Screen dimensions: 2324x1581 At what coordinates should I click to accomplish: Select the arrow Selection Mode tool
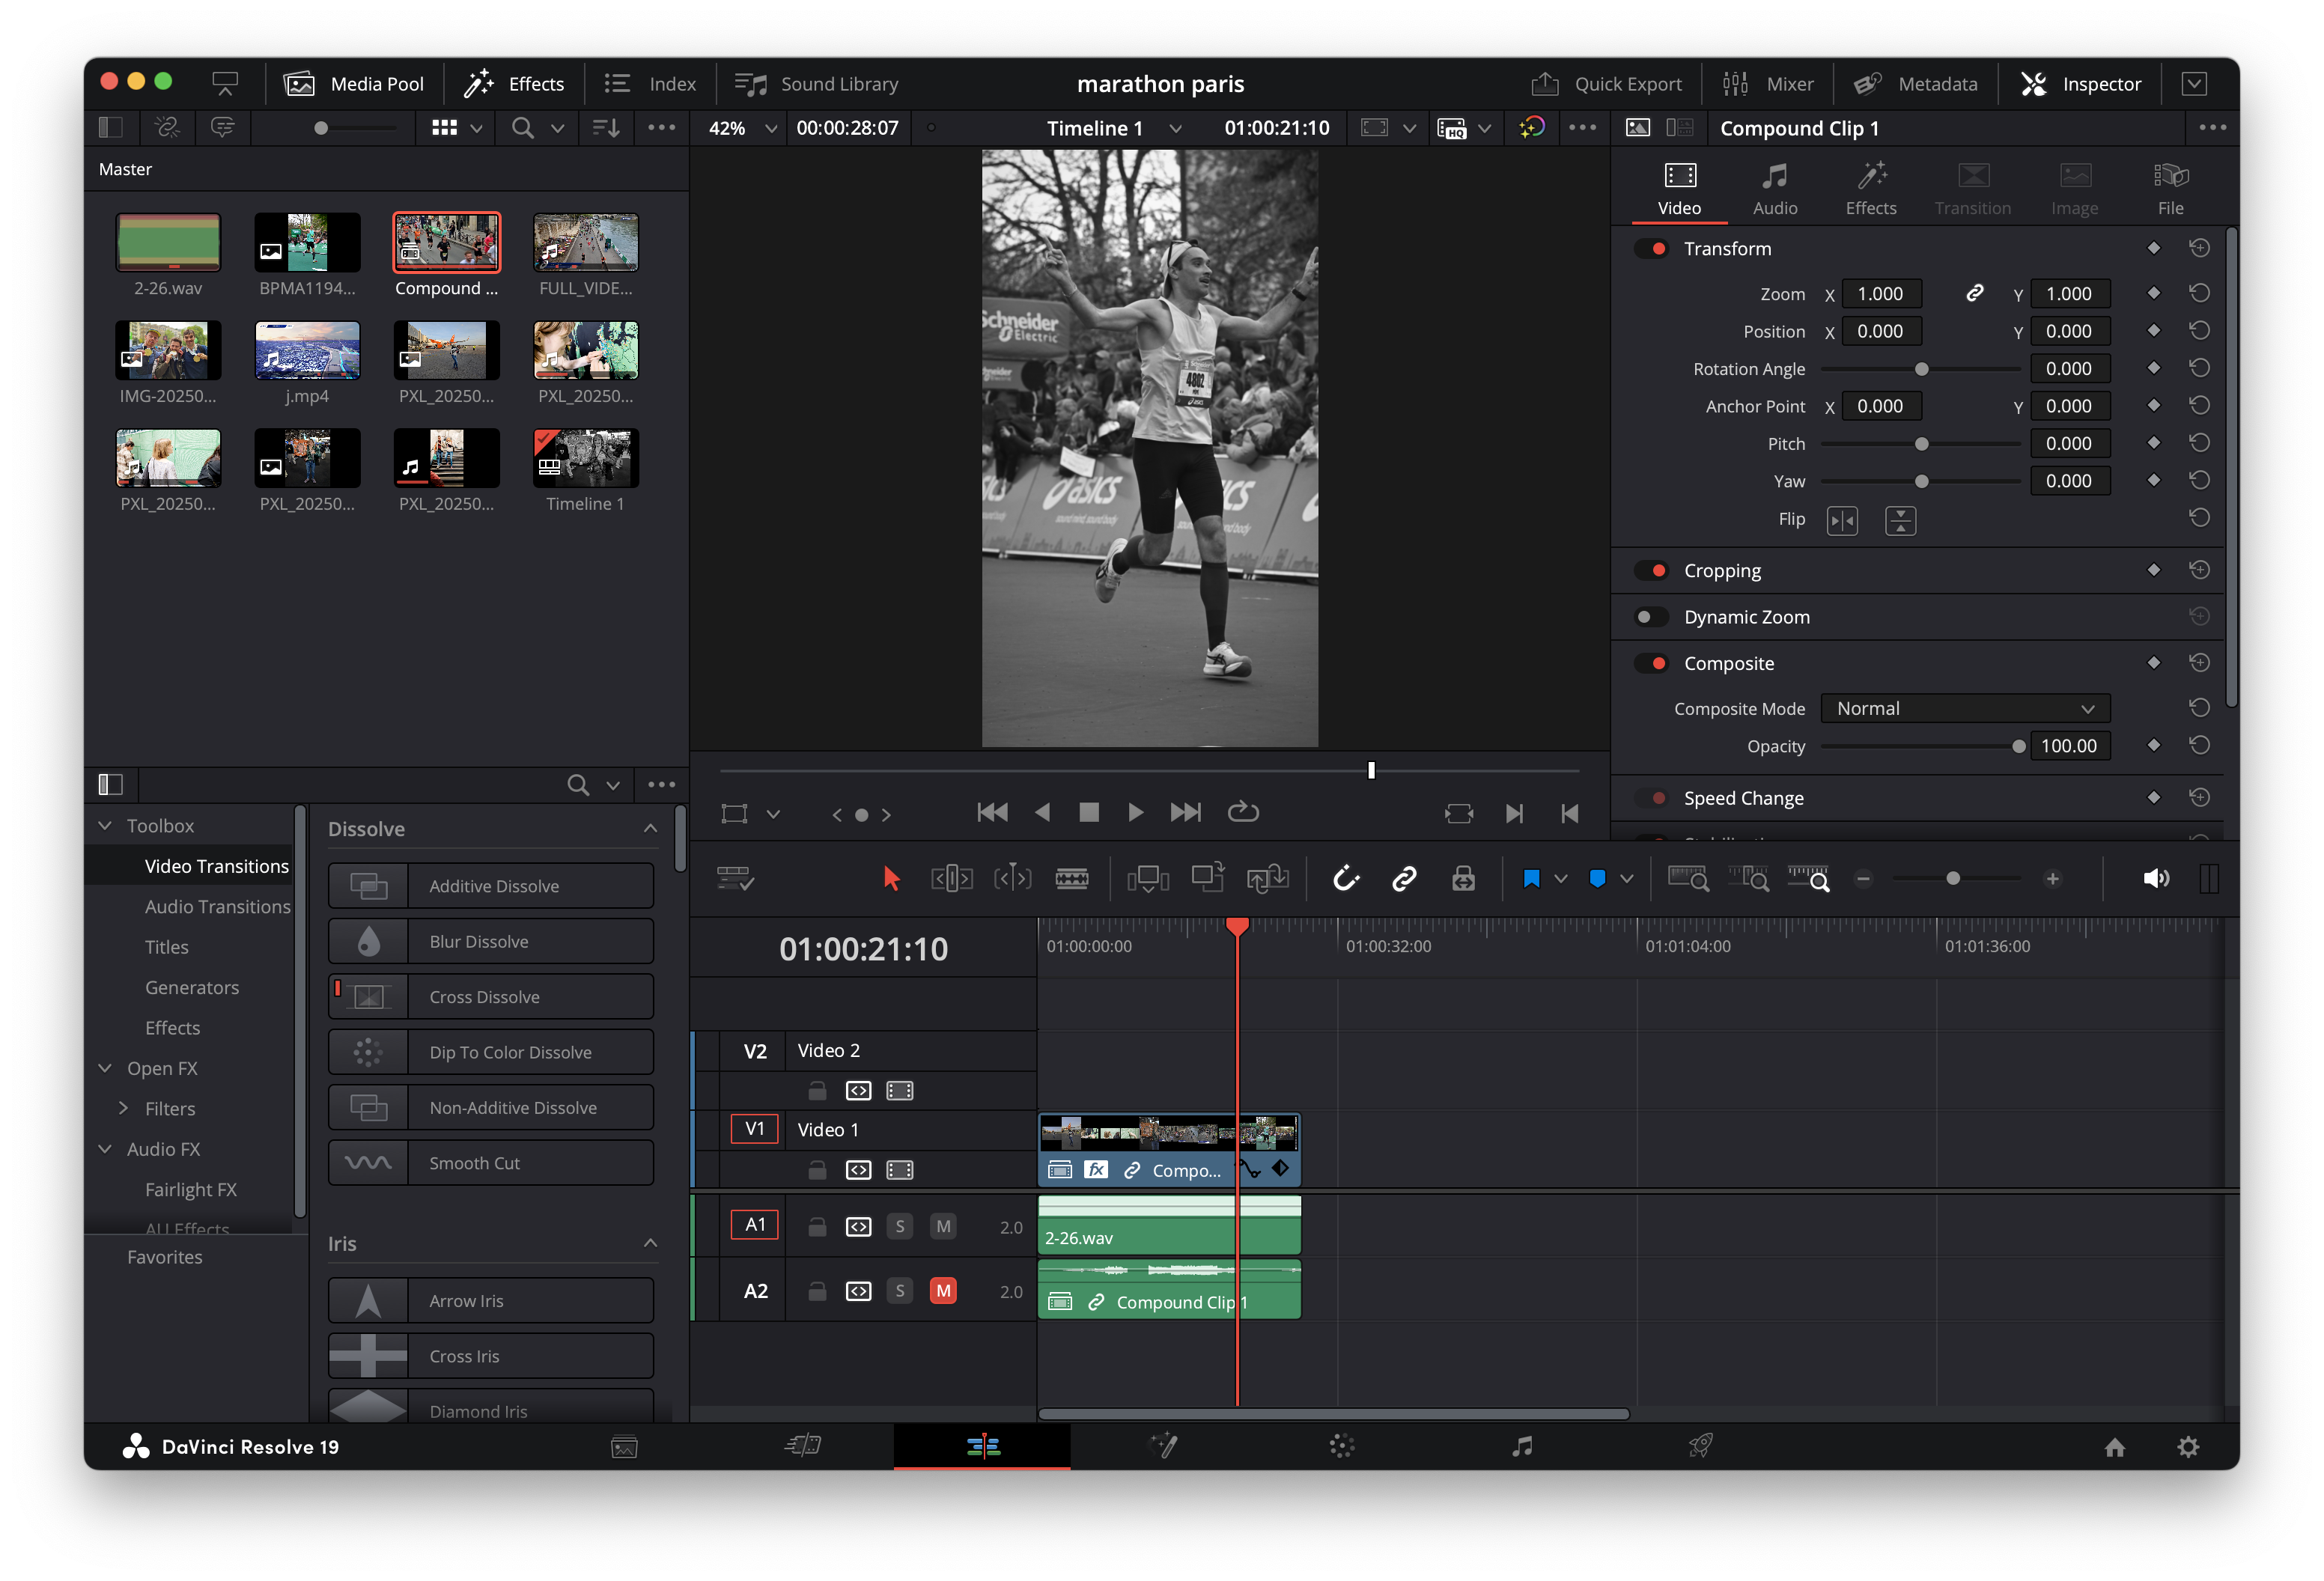[x=891, y=879]
